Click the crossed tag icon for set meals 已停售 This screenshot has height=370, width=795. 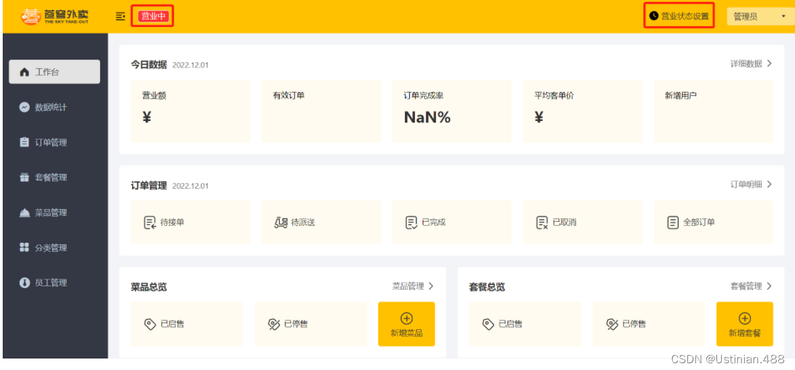click(x=612, y=325)
